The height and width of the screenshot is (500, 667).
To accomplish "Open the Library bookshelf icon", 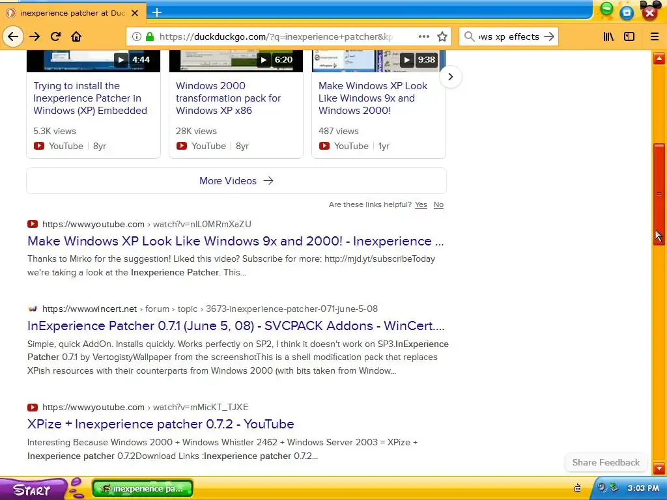I will coord(609,36).
